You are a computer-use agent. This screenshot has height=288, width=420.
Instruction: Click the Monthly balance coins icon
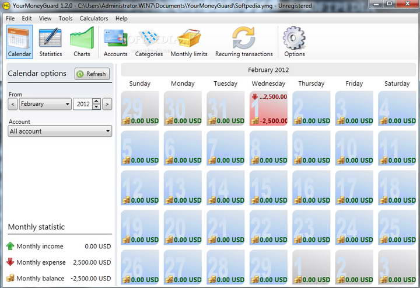(10, 278)
